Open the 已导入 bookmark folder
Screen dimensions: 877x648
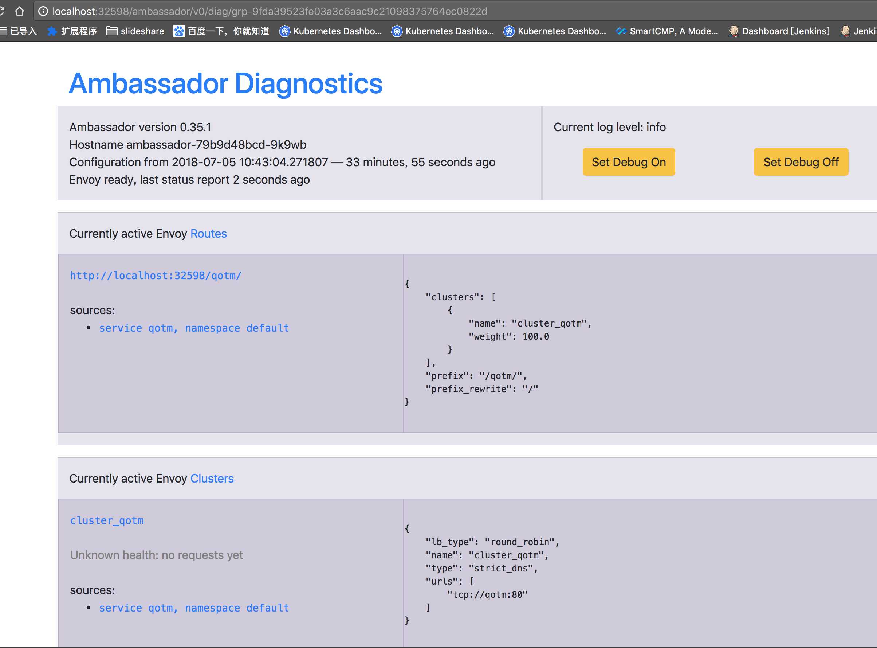tap(19, 31)
